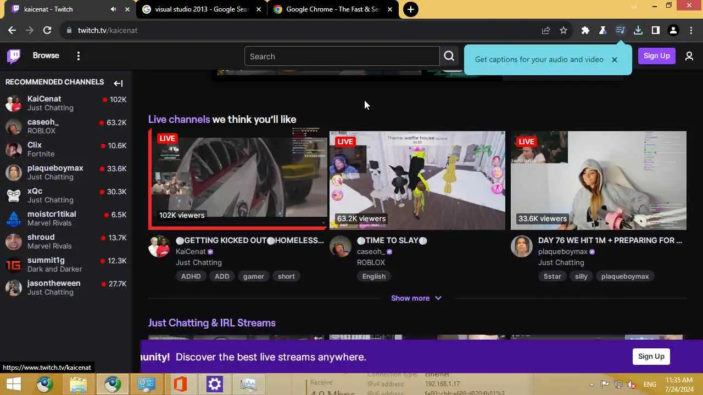This screenshot has width=703, height=395.
Task: Collapse the recommended channels sidebar
Action: point(118,83)
